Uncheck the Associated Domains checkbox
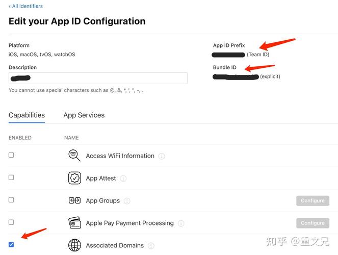The height and width of the screenshot is (255, 338). (x=11, y=245)
